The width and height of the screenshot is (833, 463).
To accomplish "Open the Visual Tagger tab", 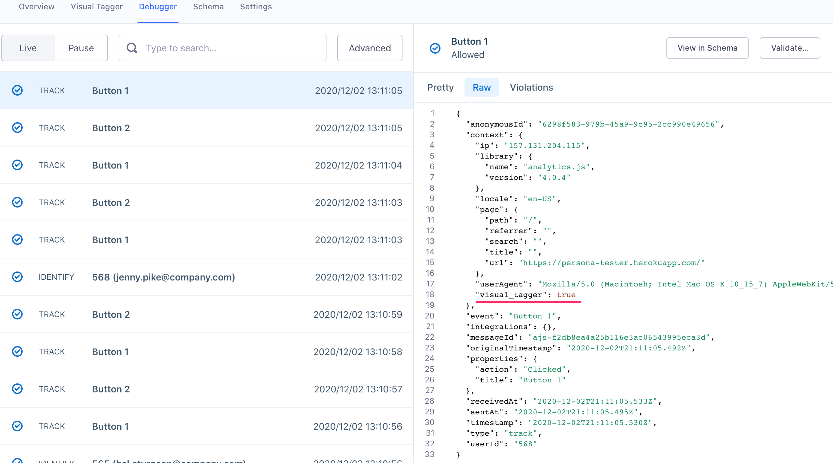I will click(x=96, y=7).
